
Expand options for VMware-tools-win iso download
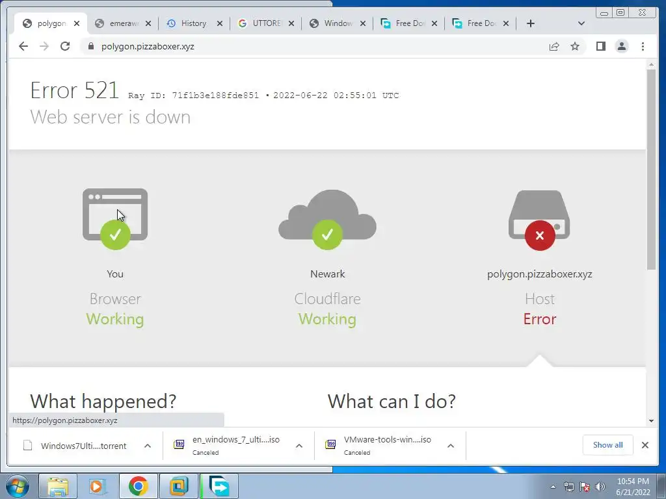point(451,446)
